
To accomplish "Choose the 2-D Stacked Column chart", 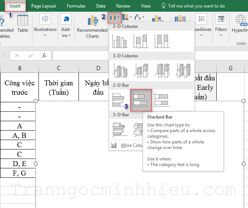I will point(141,41).
